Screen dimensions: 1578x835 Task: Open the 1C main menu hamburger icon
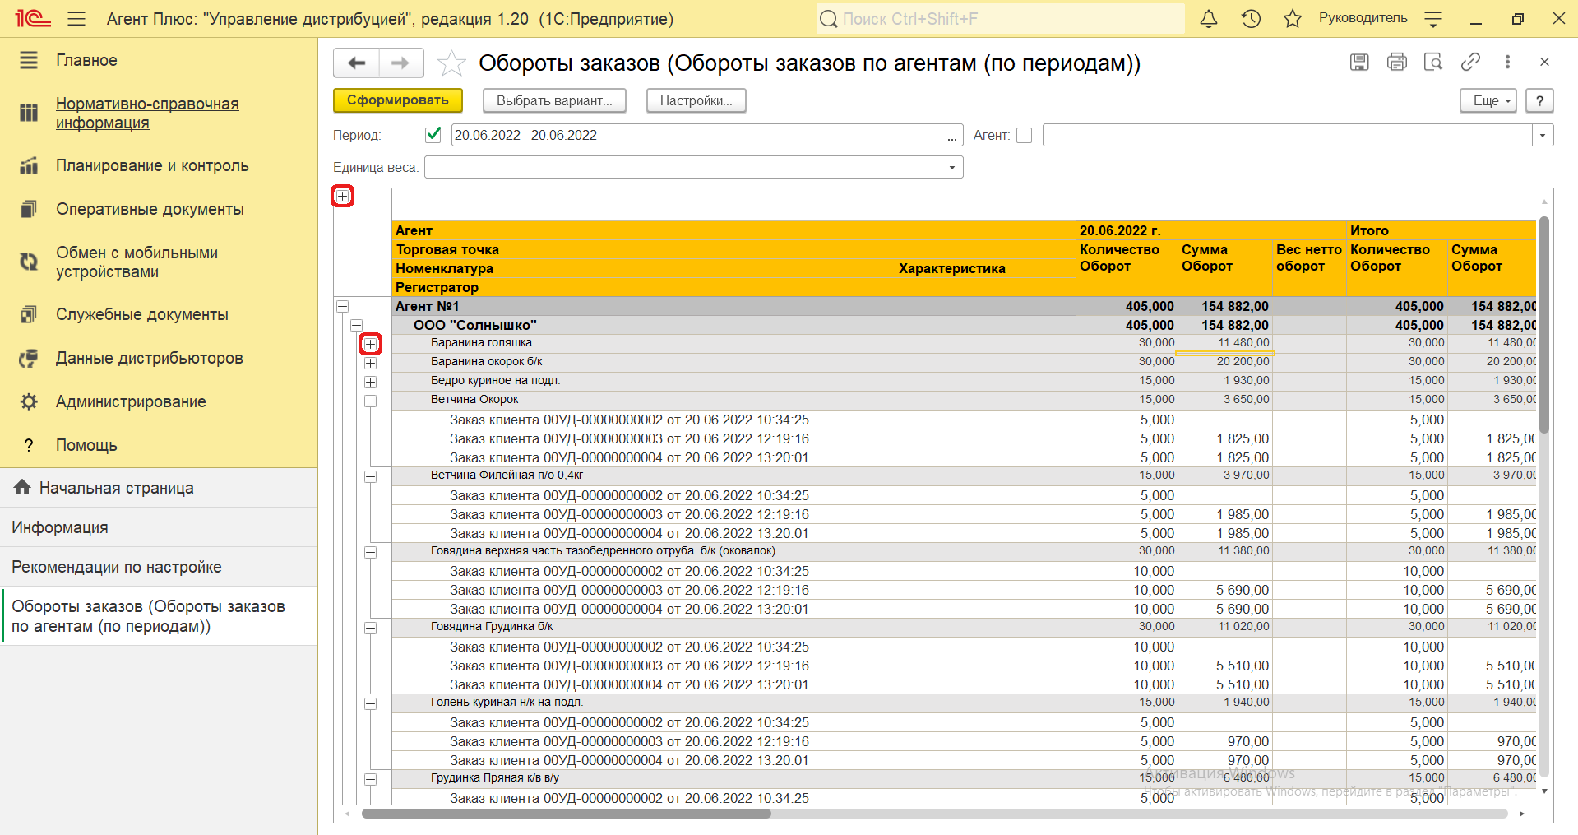pyautogui.click(x=76, y=18)
